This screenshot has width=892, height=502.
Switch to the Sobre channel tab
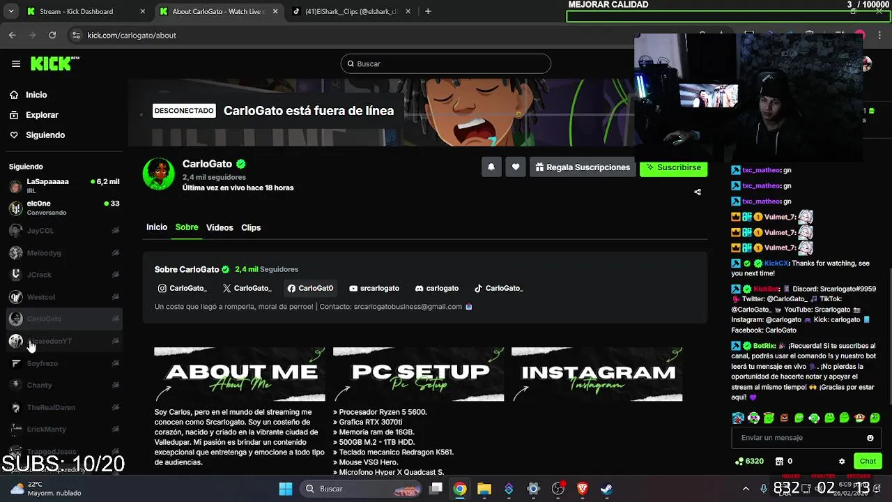187,227
